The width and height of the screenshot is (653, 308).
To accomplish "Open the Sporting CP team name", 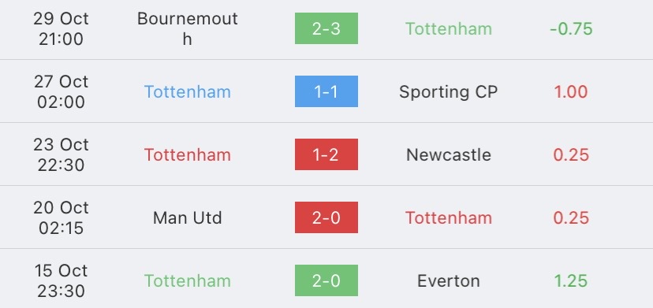I will click(x=449, y=92).
